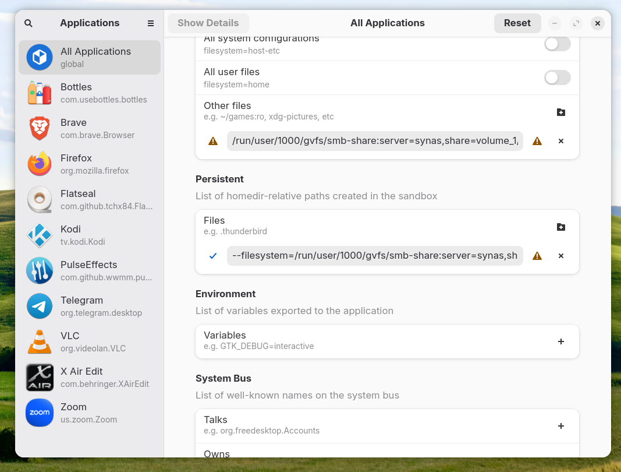Image resolution: width=621 pixels, height=472 pixels.
Task: Add a new path under Other files
Action: [560, 112]
